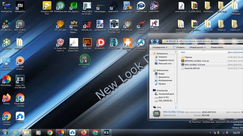Create folder with Новая папка button

[x=217, y=47]
